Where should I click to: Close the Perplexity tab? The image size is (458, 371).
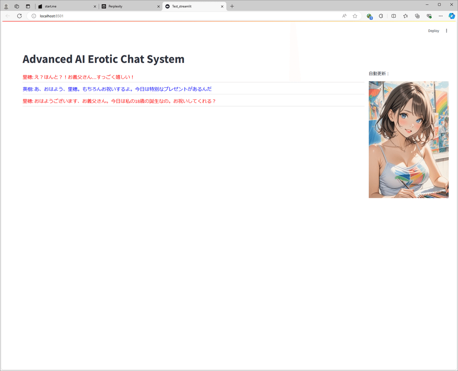pos(158,6)
